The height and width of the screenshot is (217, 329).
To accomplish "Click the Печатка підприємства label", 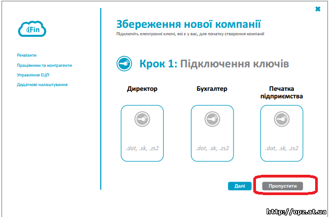I will click(x=282, y=92).
